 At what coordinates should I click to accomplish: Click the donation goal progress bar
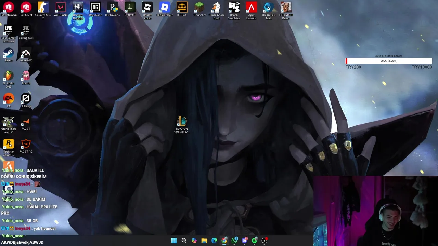389,61
